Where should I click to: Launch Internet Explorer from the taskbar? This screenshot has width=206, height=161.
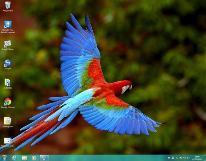coord(14,158)
